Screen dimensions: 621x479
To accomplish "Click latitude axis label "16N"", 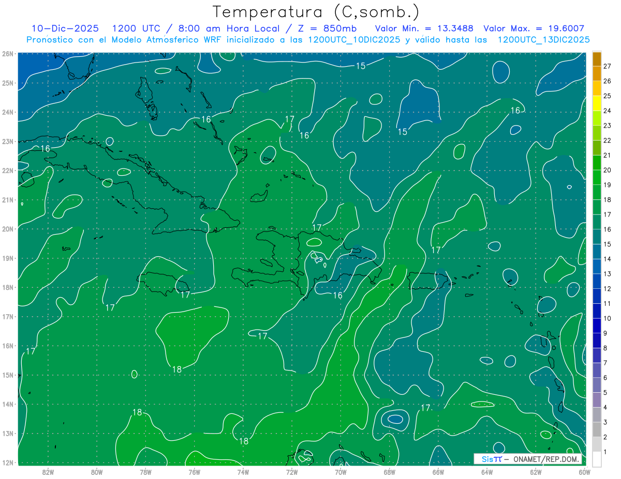I will [x=8, y=346].
